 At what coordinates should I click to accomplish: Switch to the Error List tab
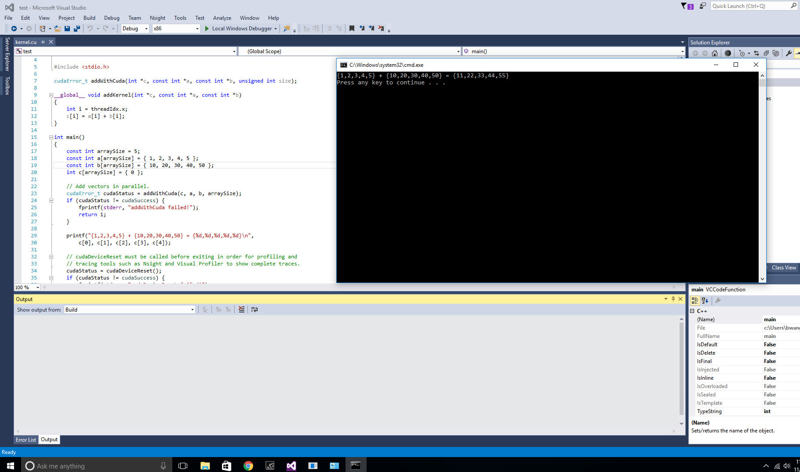[26, 440]
